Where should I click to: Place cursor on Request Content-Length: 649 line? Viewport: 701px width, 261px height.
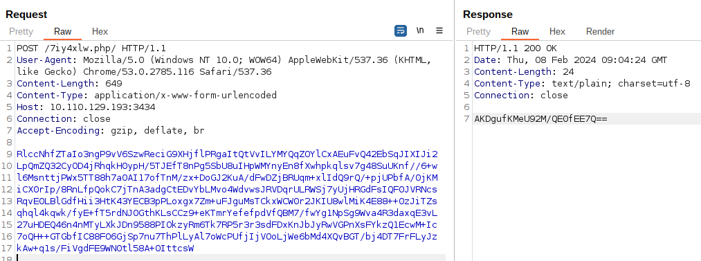(69, 84)
